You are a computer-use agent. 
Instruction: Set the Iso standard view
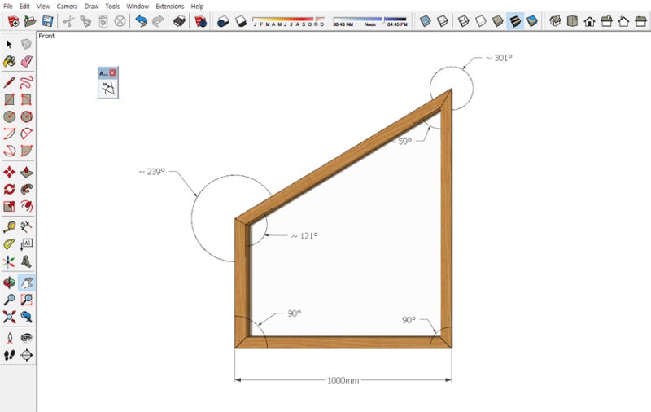(555, 21)
